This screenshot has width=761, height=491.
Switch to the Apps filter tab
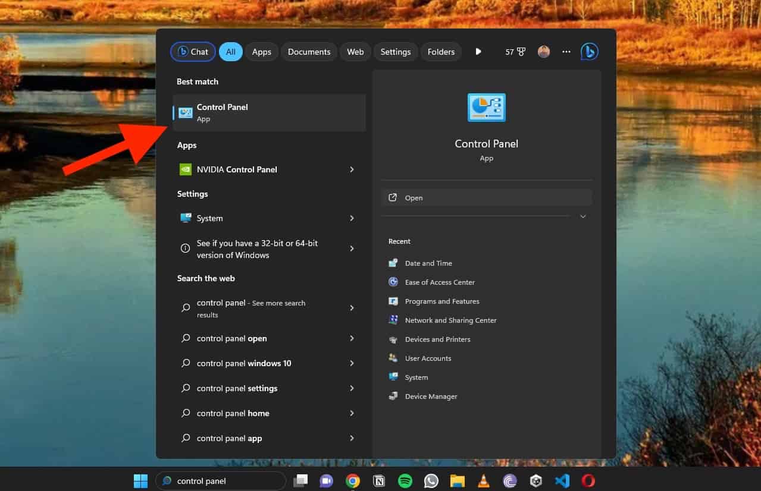click(261, 52)
